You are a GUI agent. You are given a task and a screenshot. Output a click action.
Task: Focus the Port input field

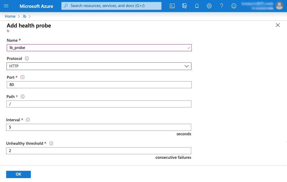click(99, 85)
